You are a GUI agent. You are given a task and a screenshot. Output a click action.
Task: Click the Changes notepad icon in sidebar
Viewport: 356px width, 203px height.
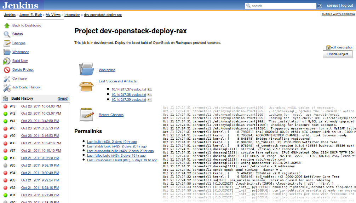tap(7, 43)
